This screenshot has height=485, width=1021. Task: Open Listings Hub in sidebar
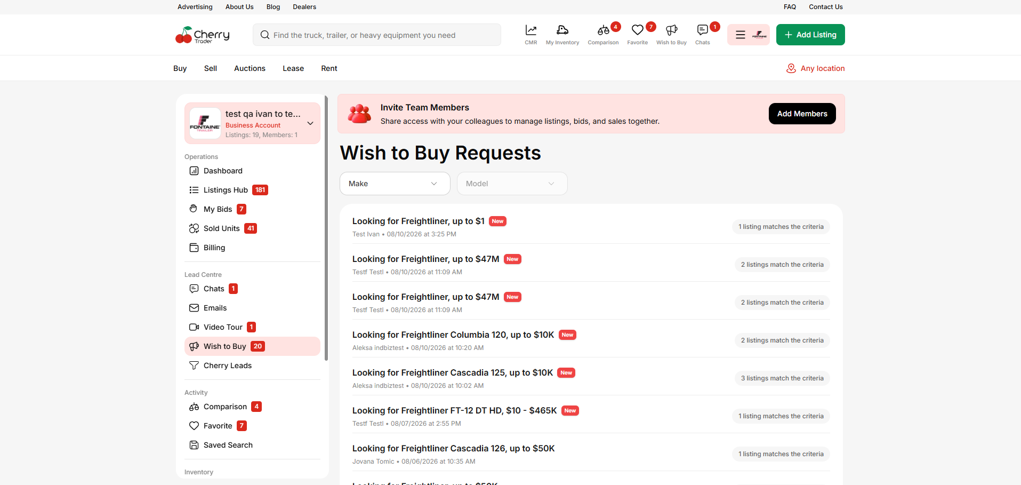click(x=252, y=190)
